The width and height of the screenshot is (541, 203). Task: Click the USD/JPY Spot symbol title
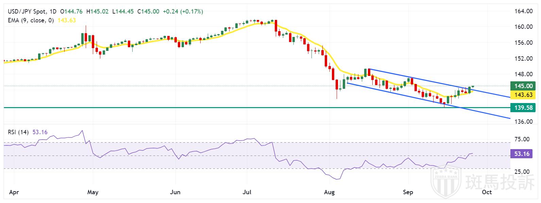(27, 12)
